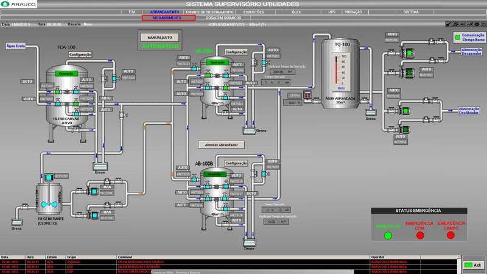Click the Alternar Abrandador button

221,145
